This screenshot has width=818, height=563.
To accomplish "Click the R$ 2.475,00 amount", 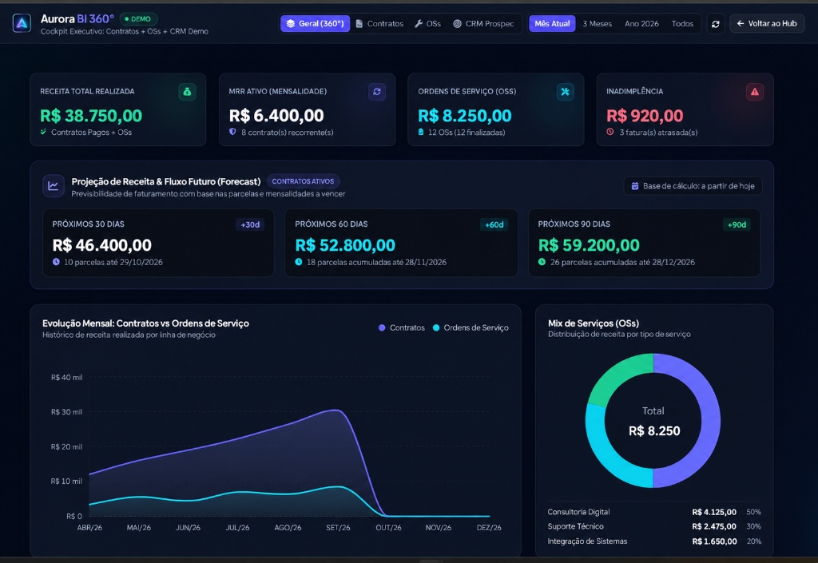I will coord(714,526).
